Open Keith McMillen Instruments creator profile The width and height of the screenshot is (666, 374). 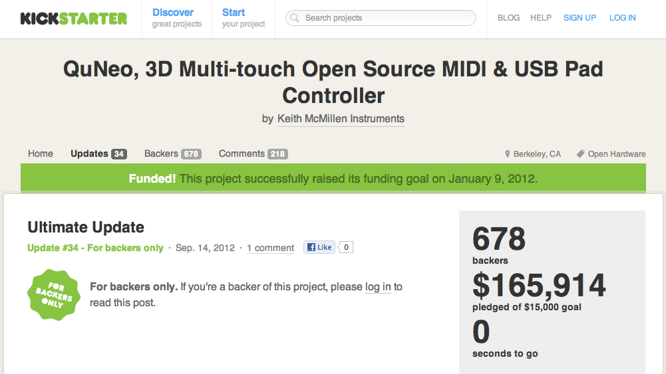341,119
